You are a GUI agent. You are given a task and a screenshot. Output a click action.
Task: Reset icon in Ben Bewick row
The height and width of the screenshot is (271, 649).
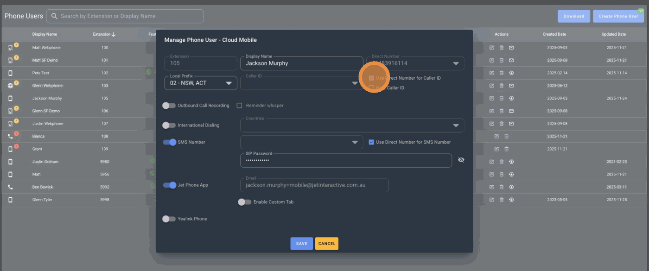tap(511, 187)
